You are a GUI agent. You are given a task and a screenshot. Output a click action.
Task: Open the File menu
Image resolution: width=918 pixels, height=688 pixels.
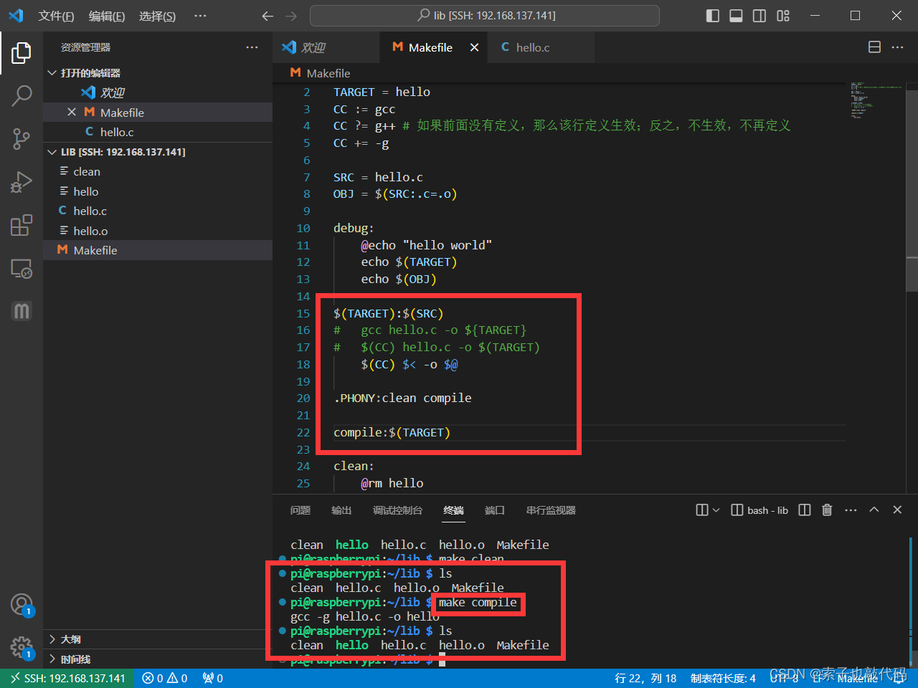(56, 16)
